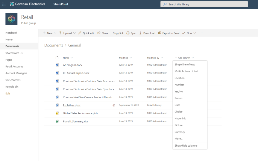This screenshot has width=258, height=161.
Task: Open the Quick edit pencil tool
Action: click(80, 33)
